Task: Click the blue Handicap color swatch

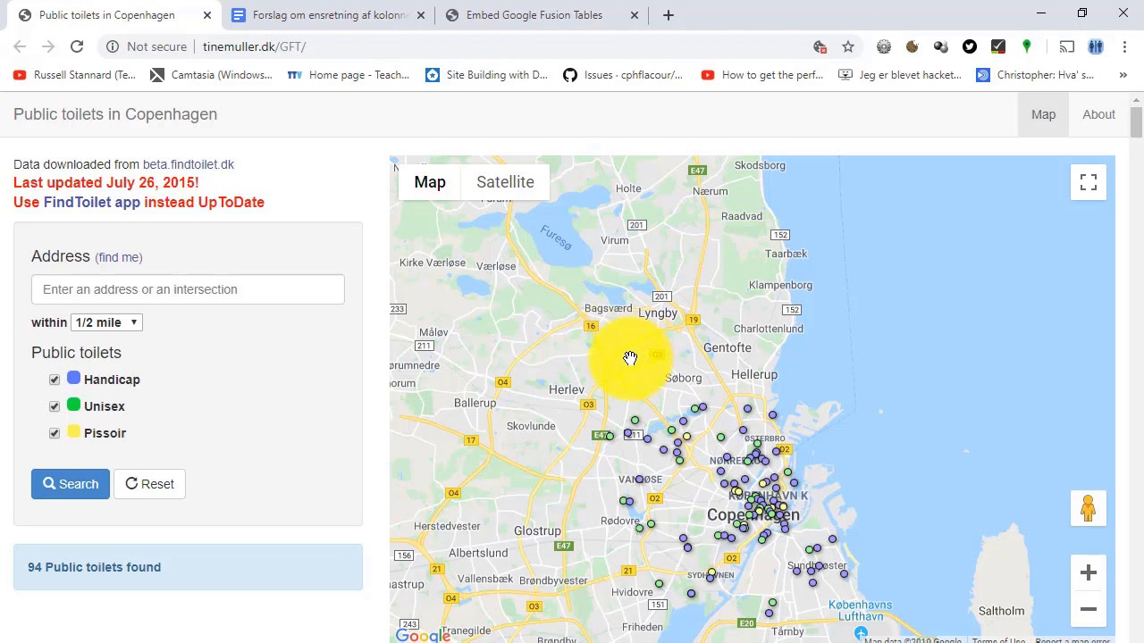Action: point(73,378)
